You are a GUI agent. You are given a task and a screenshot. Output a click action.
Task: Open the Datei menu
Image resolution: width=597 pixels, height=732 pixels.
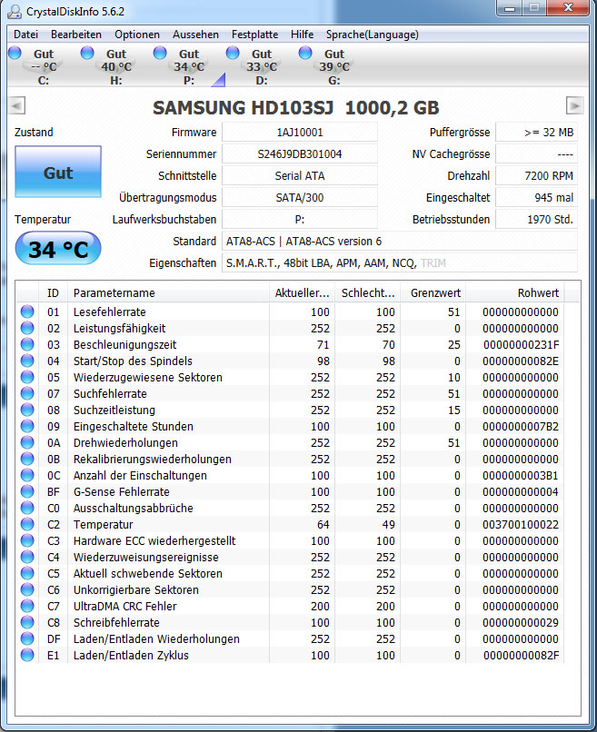point(25,35)
